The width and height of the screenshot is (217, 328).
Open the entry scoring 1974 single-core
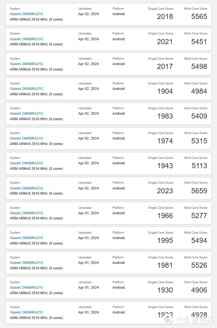(26, 138)
